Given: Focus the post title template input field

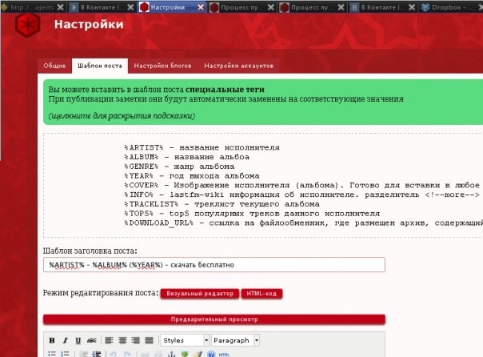Looking at the screenshot, I should click(214, 265).
